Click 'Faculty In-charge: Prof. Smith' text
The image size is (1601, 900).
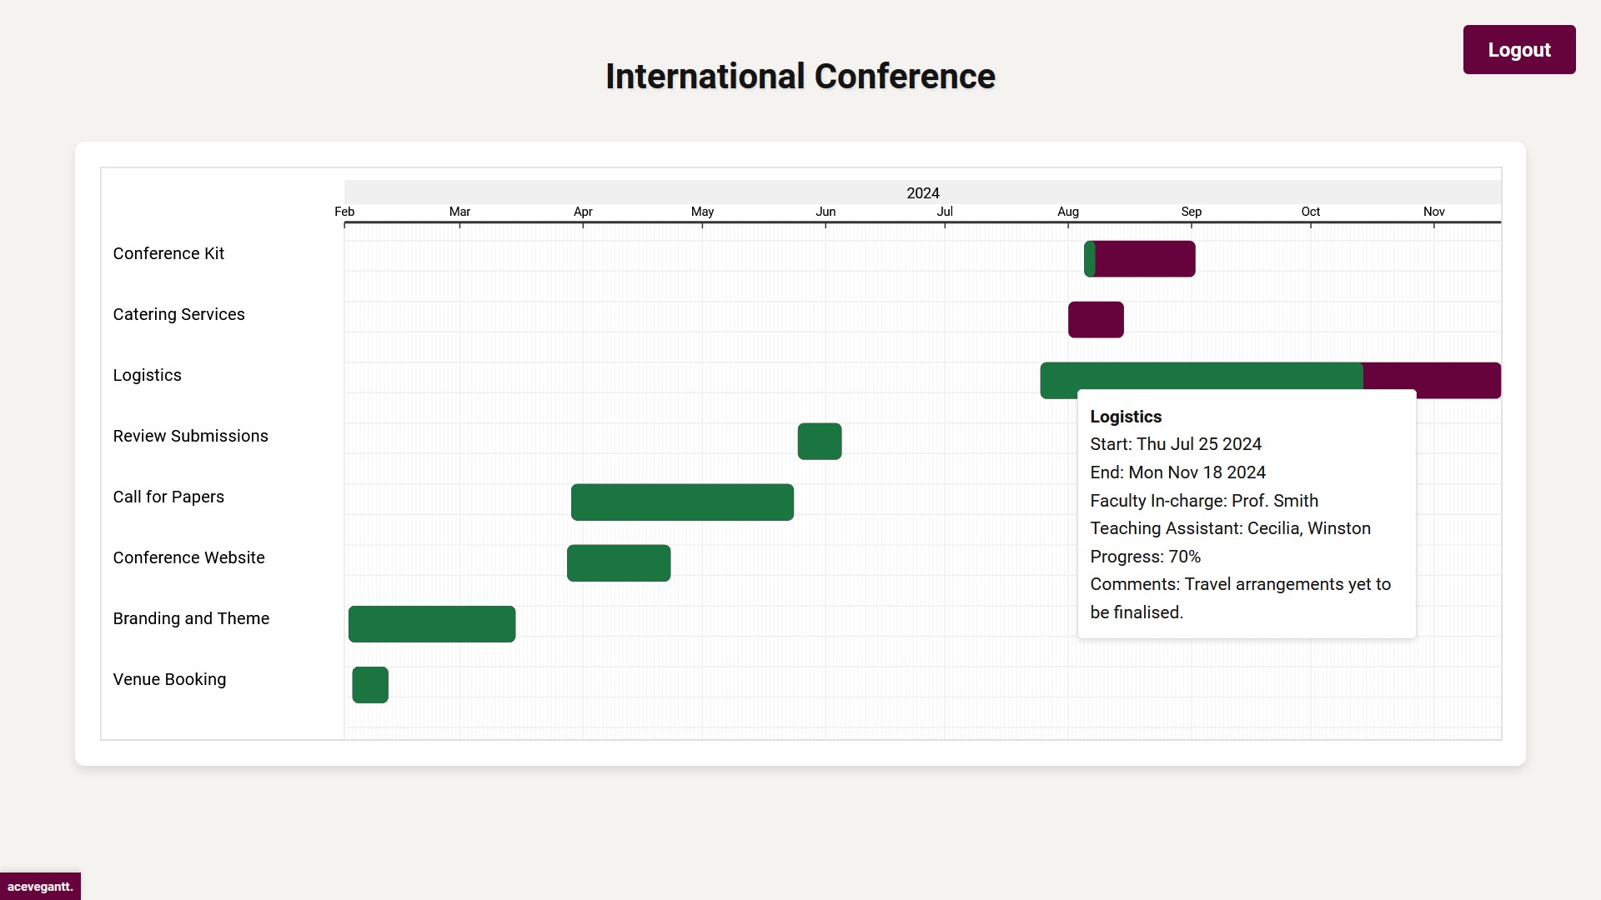[x=1204, y=501]
